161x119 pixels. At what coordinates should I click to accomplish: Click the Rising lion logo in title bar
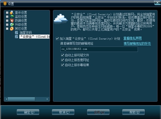coord(5,4)
